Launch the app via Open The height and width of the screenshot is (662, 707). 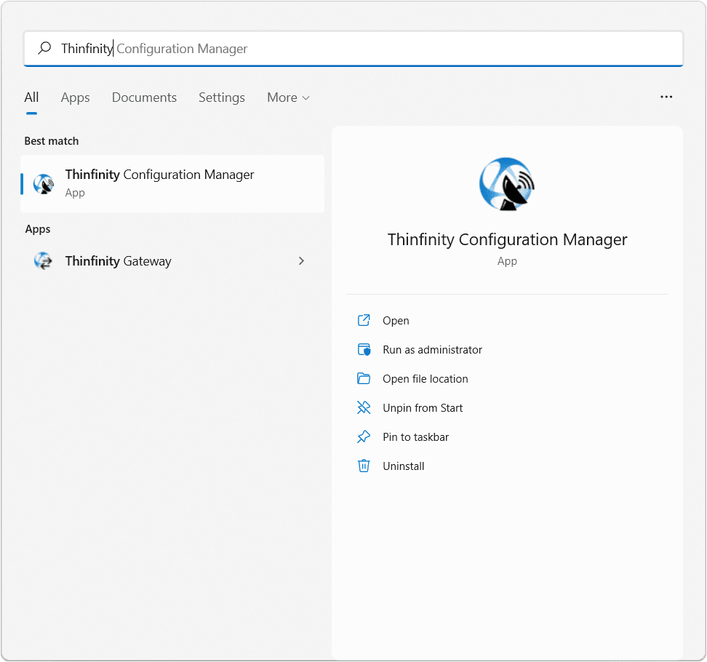pos(396,321)
